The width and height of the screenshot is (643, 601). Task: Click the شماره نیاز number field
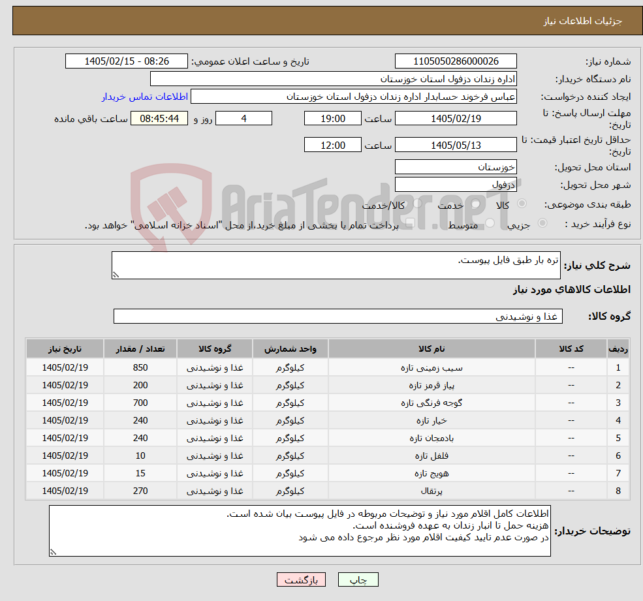pyautogui.click(x=456, y=61)
